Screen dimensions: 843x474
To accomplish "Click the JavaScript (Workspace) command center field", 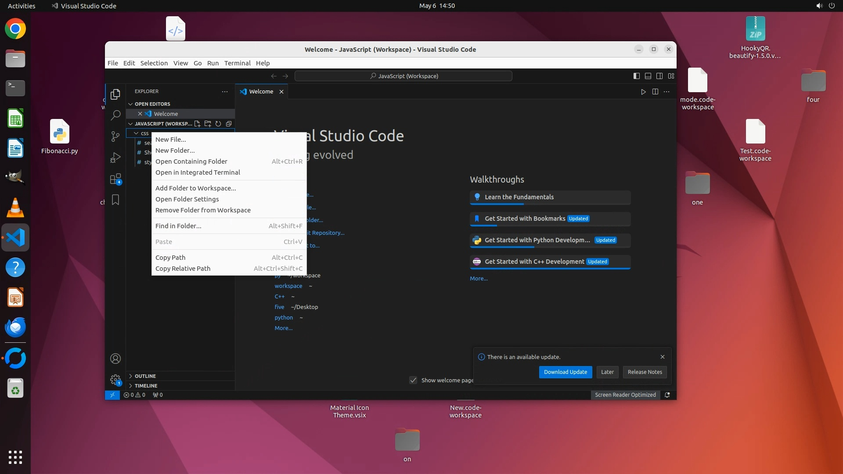I will pos(403,76).
